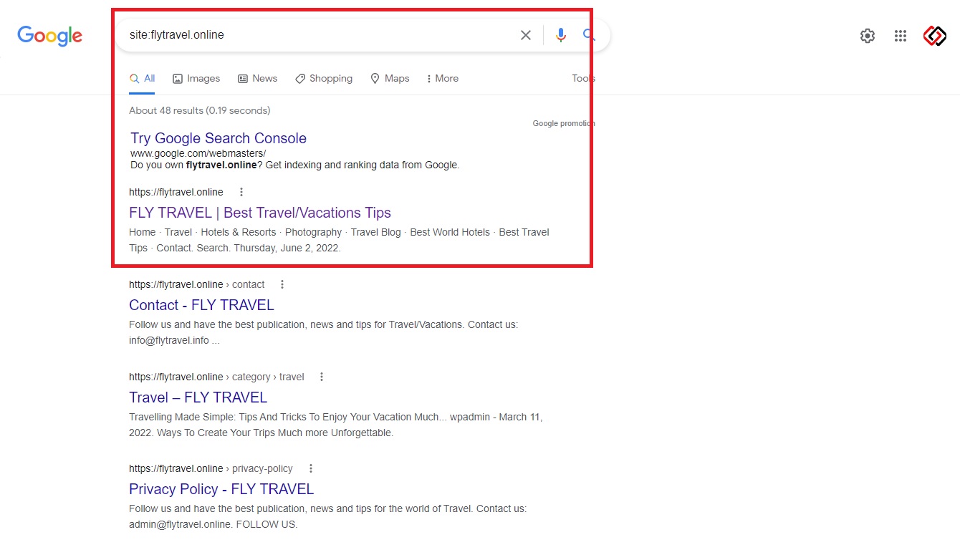Switch to the Images tab
Viewport: 960px width, 550px height.
(x=196, y=79)
